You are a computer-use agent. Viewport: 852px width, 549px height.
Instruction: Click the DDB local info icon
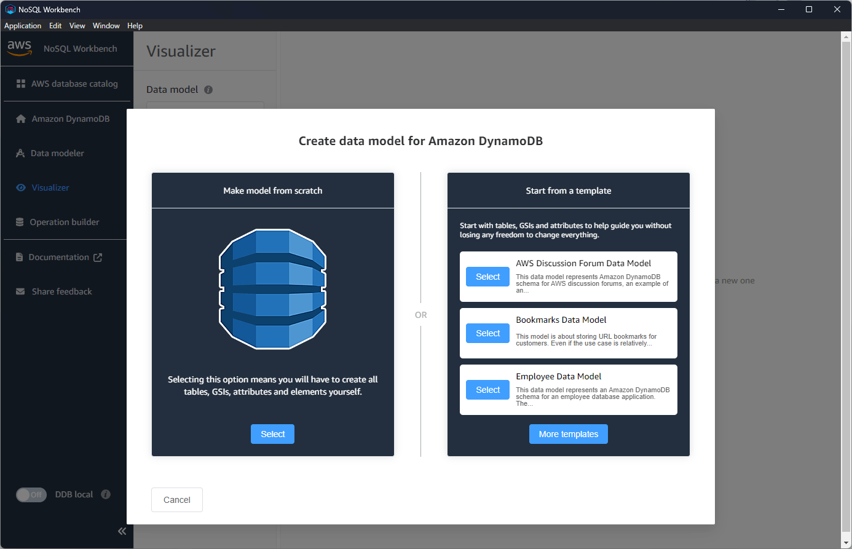106,494
